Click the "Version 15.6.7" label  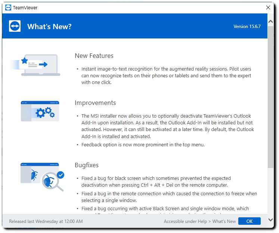tap(247, 27)
